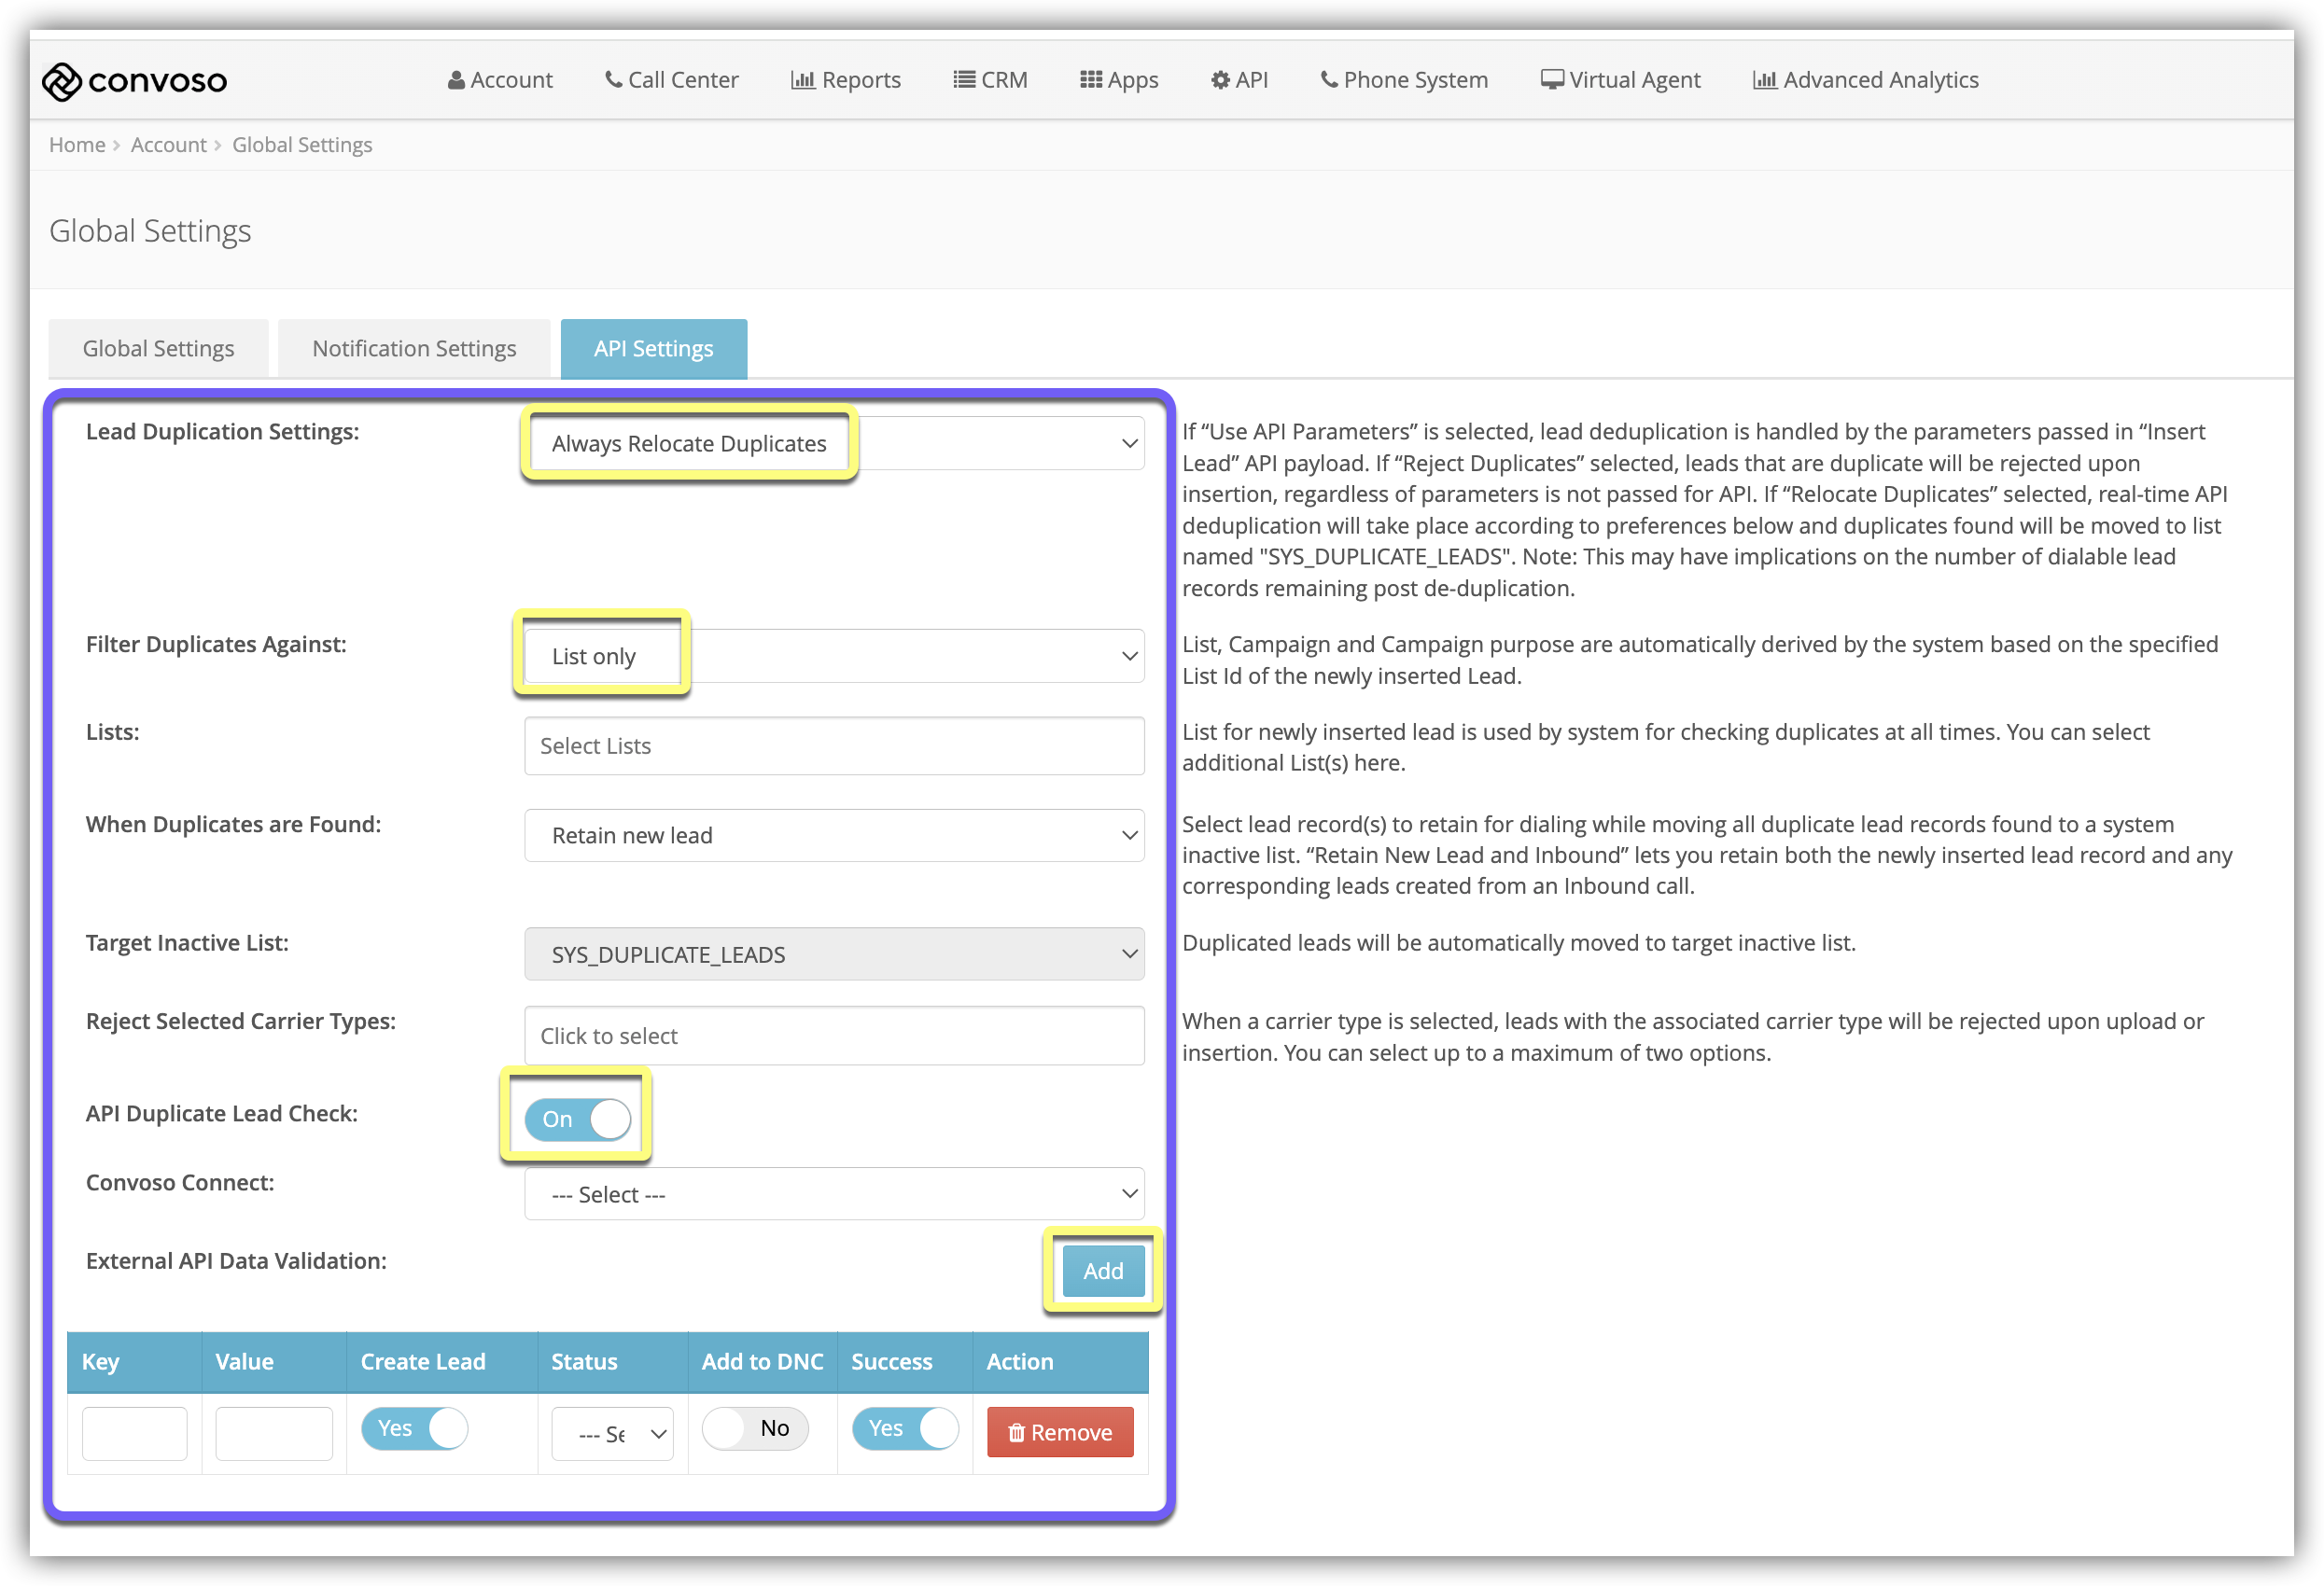
Task: Click the Account person icon
Action: pos(456,81)
